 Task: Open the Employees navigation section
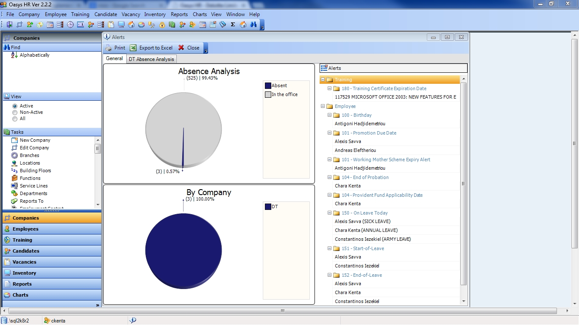point(52,229)
